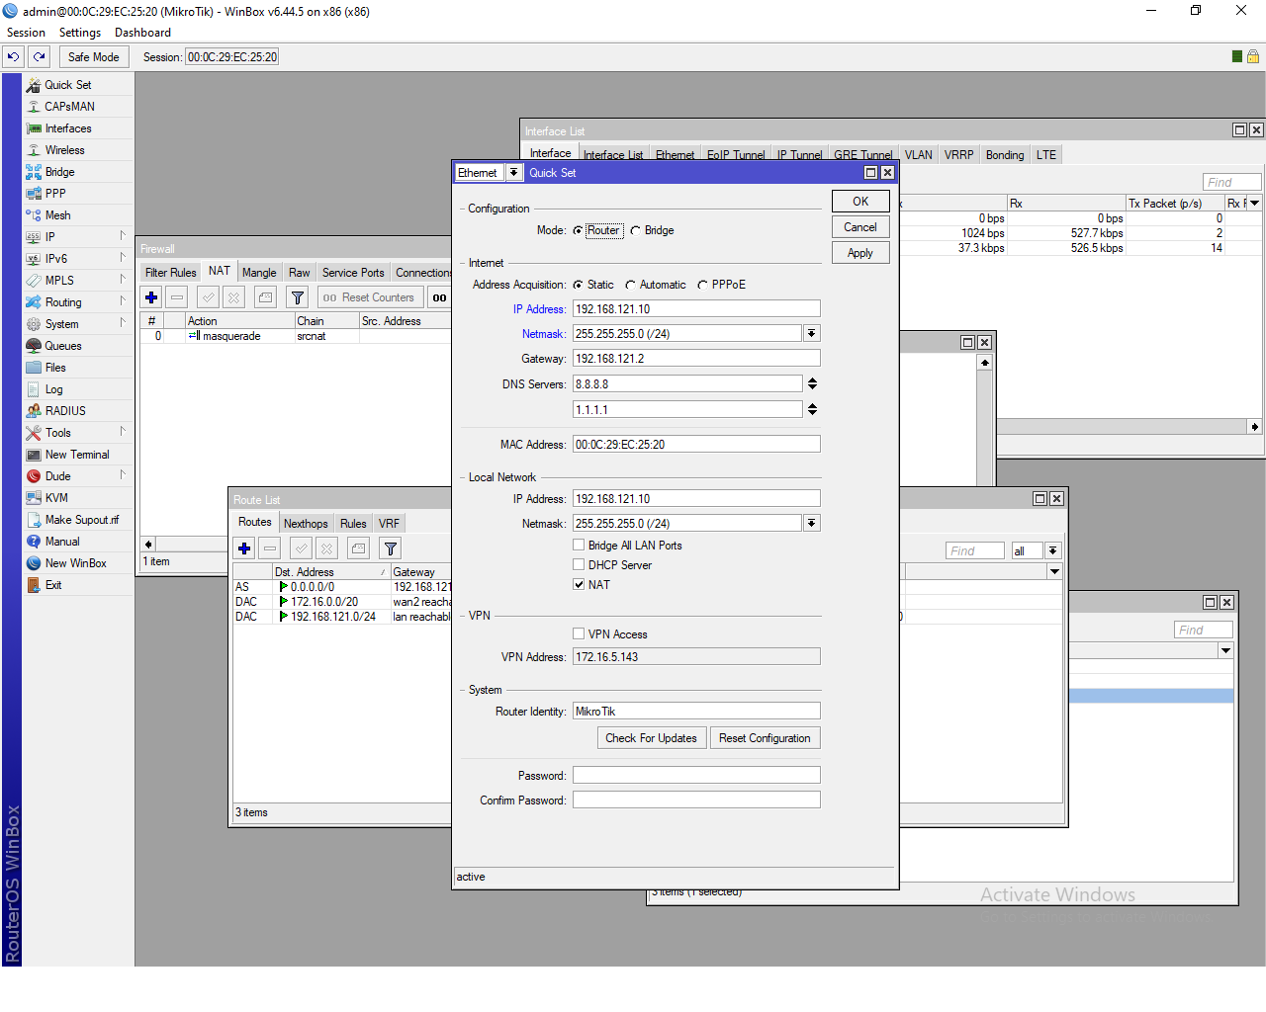
Task: Open the Wireless menu item
Action: tap(64, 150)
